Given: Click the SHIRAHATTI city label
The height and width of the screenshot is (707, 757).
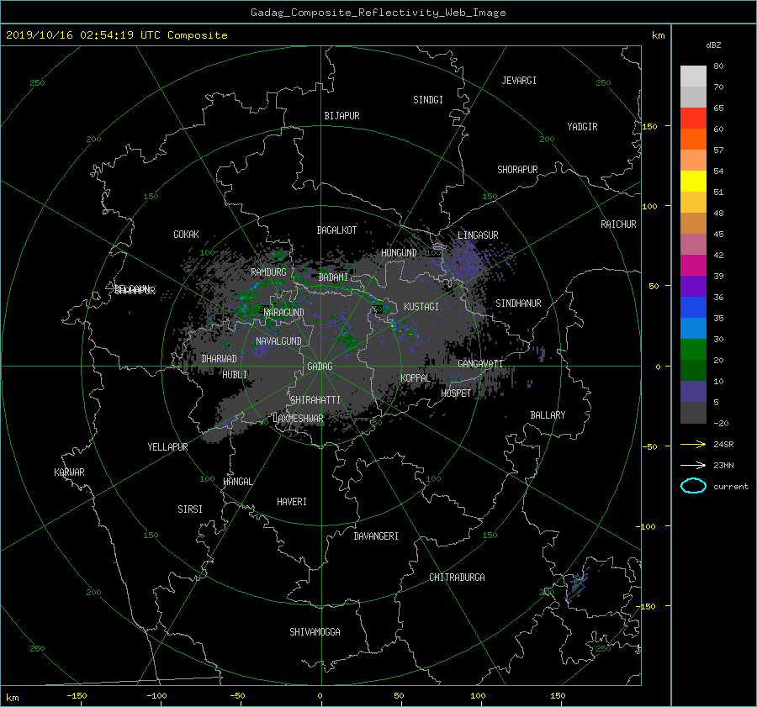Looking at the screenshot, I should (x=315, y=400).
